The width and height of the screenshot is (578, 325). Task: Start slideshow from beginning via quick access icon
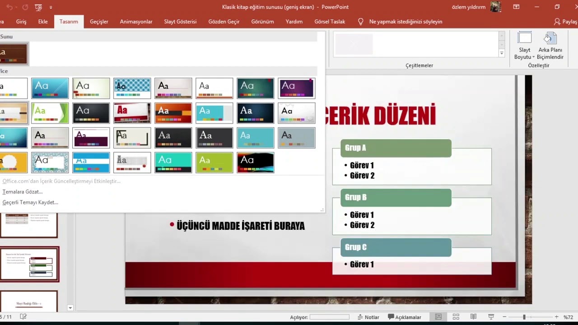point(38,7)
